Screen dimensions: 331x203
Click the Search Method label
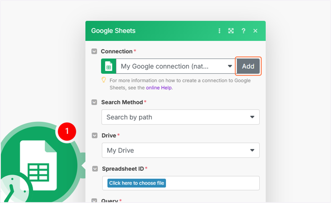(x=122, y=102)
